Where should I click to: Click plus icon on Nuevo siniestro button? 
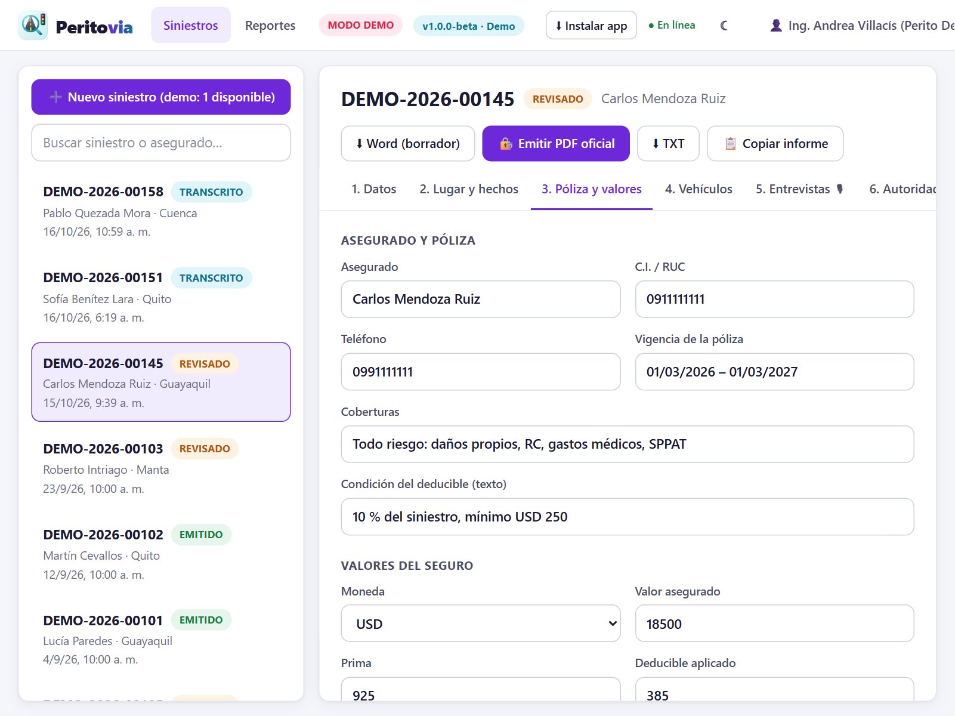tap(55, 97)
